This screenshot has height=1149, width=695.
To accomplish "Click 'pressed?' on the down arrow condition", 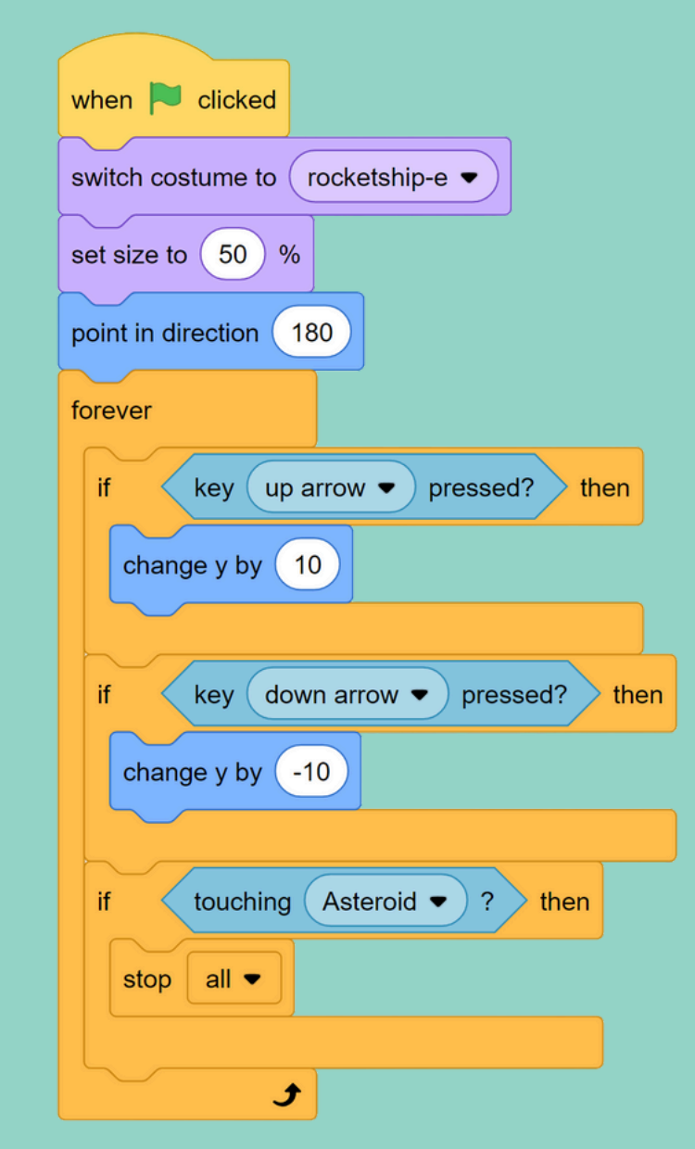I will pos(514,695).
